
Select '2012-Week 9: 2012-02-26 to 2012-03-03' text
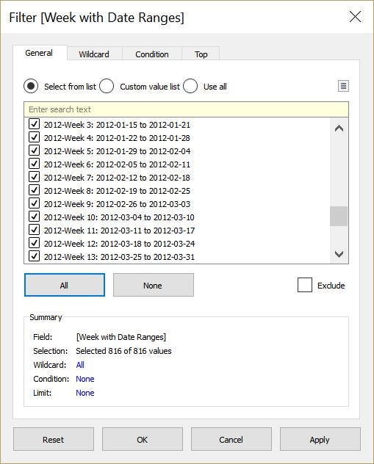[117, 204]
